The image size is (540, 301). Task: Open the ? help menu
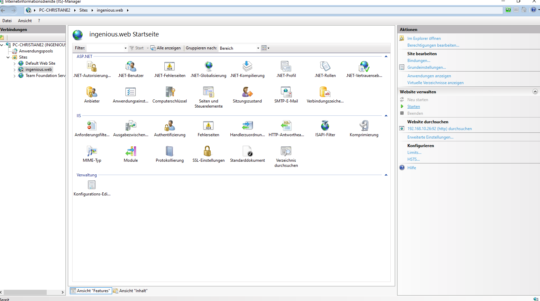tap(39, 21)
